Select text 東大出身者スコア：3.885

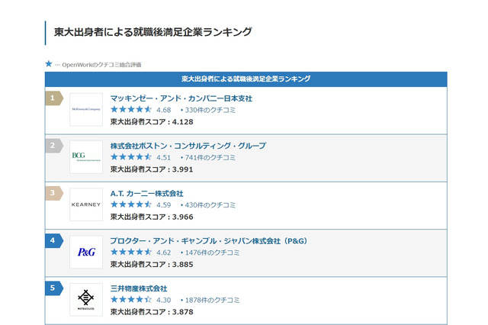152,264
